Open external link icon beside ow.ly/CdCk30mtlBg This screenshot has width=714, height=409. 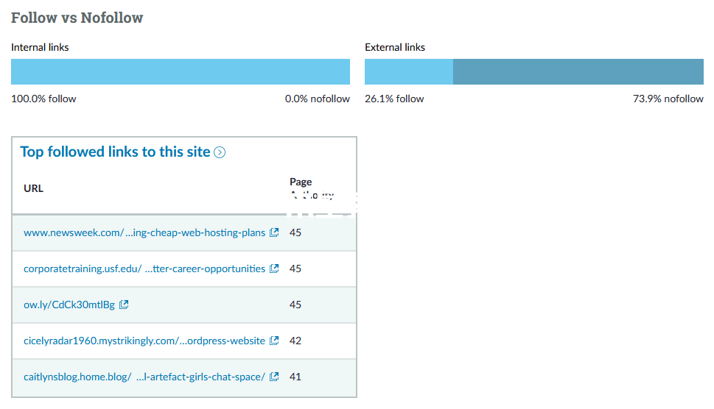click(x=124, y=305)
